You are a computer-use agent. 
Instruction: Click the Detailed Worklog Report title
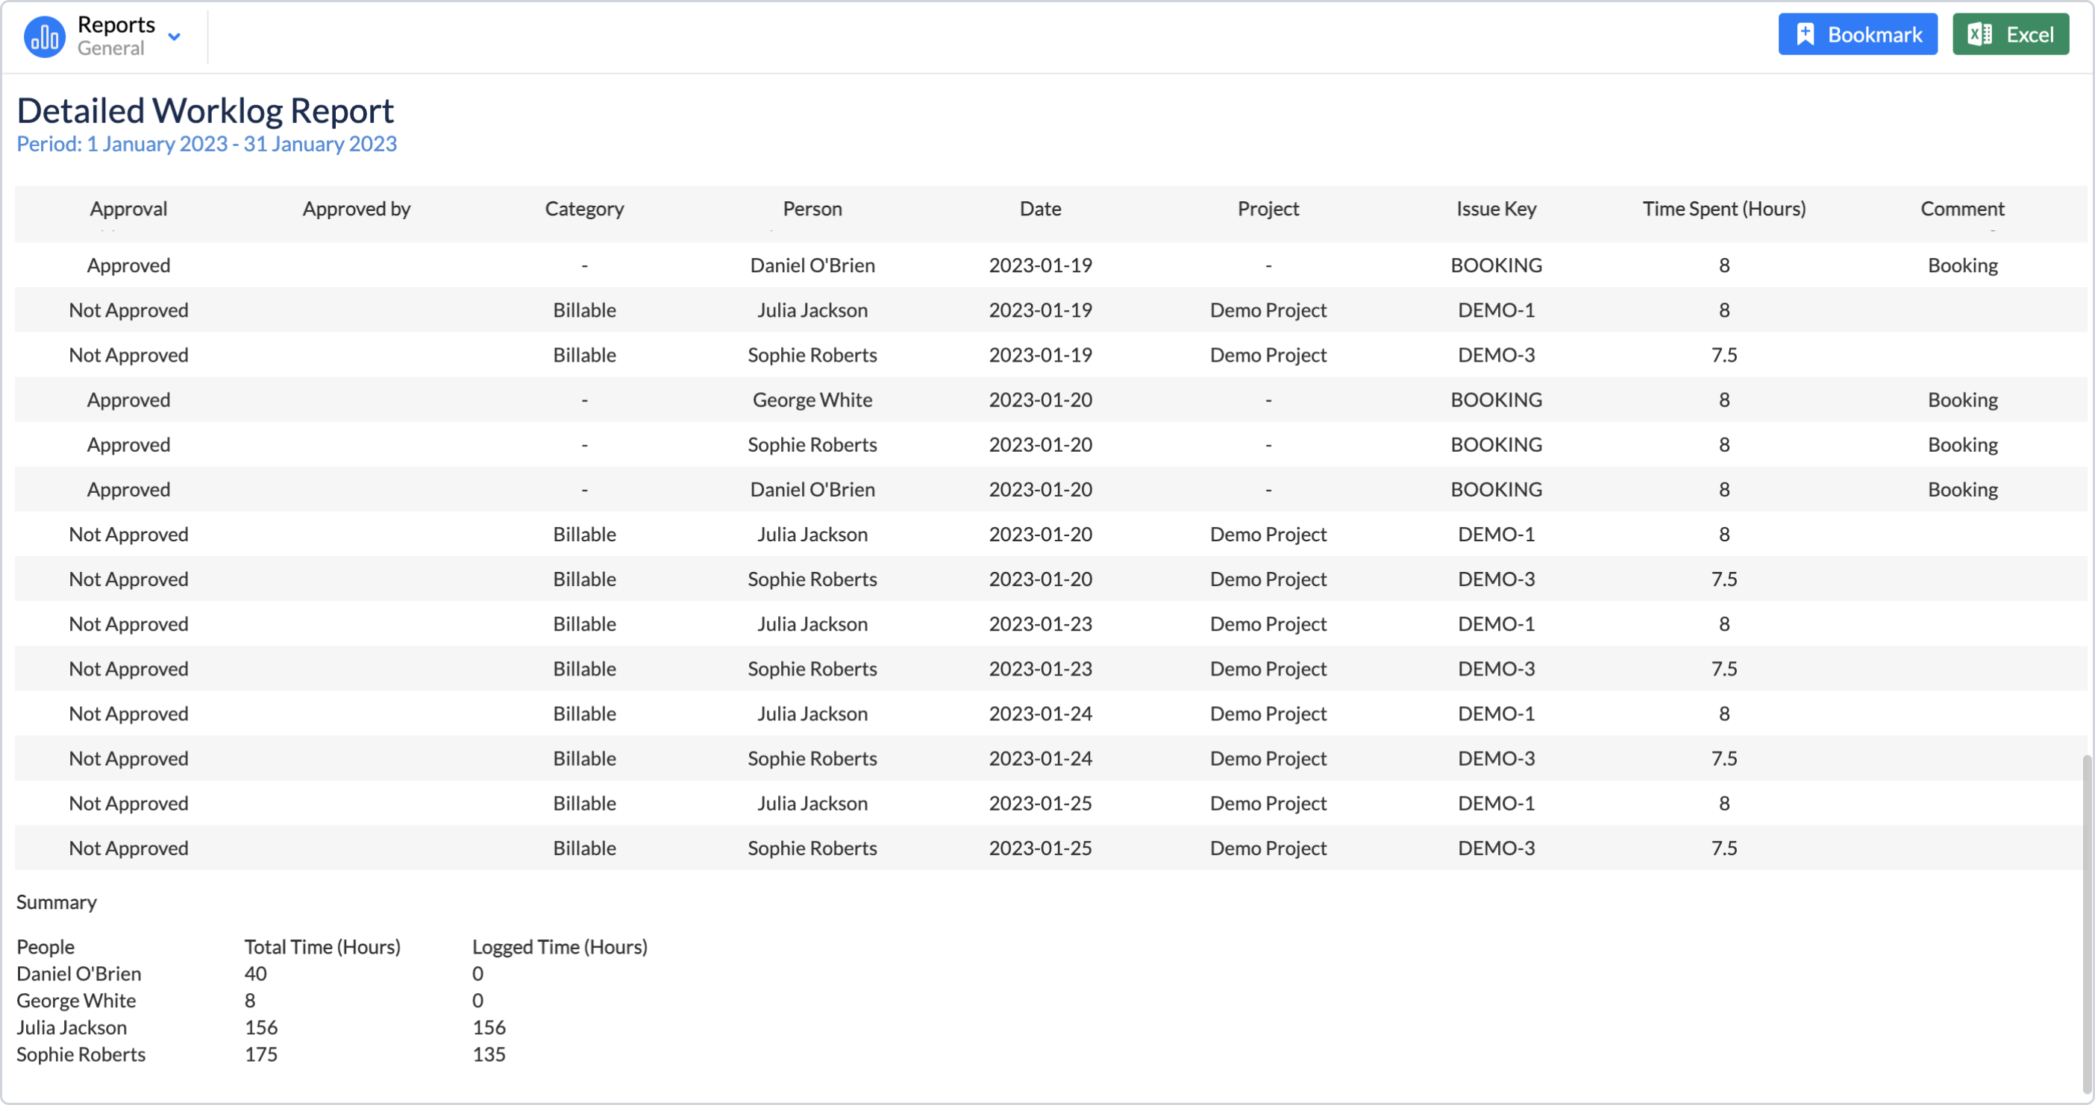(204, 109)
